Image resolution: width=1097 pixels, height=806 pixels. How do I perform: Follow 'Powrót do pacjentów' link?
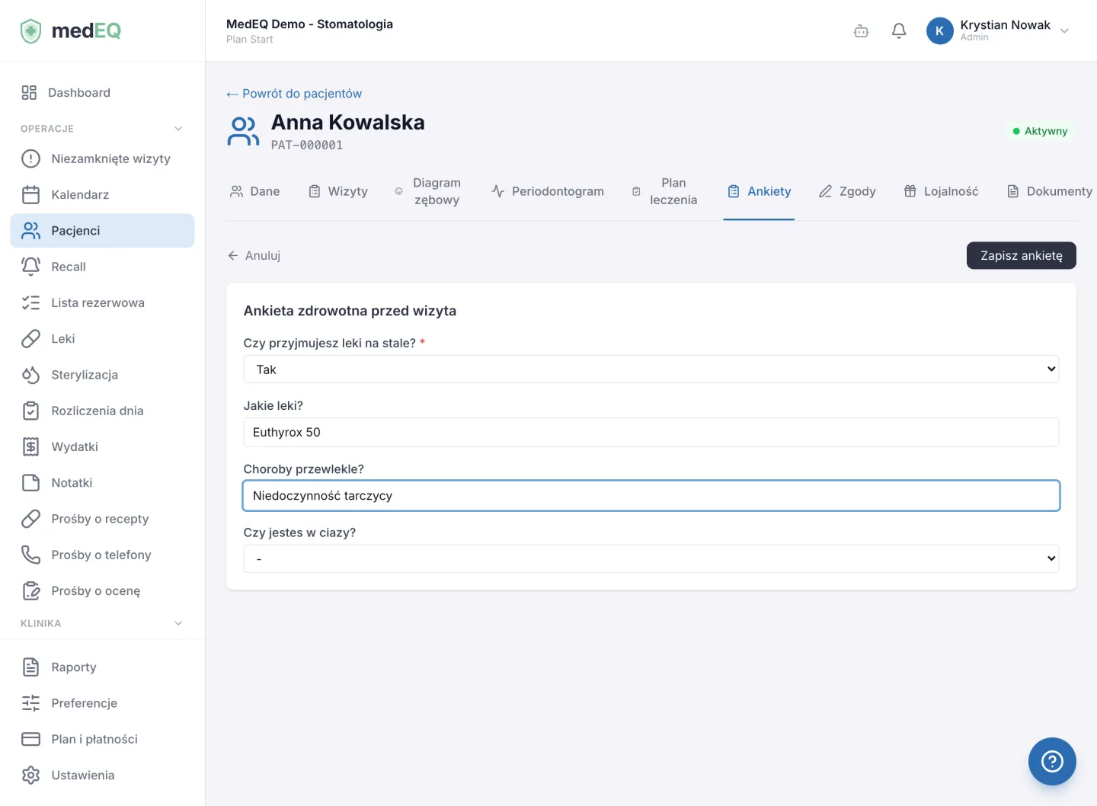click(x=294, y=94)
